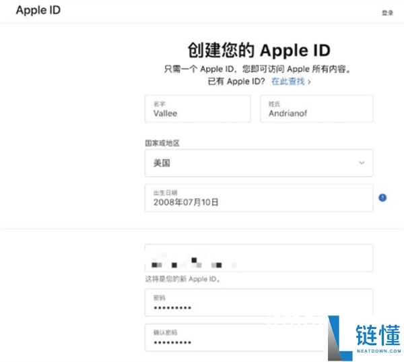The image size is (404, 362).
Task: Click the subtitle 只需一个 Apple ID text
Action: point(257,69)
